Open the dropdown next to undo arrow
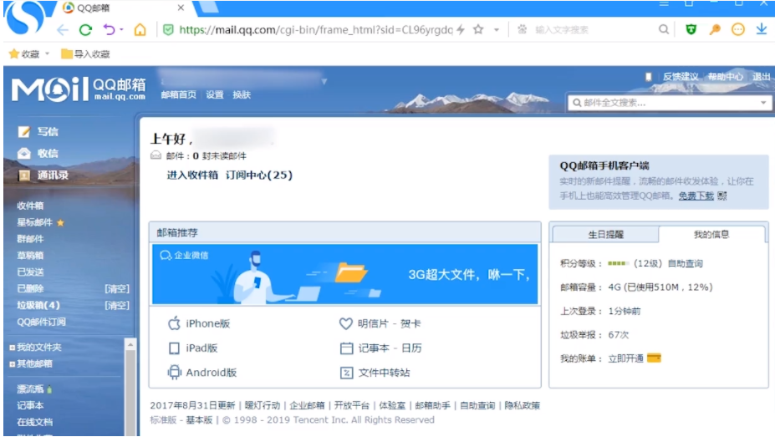The width and height of the screenshot is (775, 437). coord(121,29)
